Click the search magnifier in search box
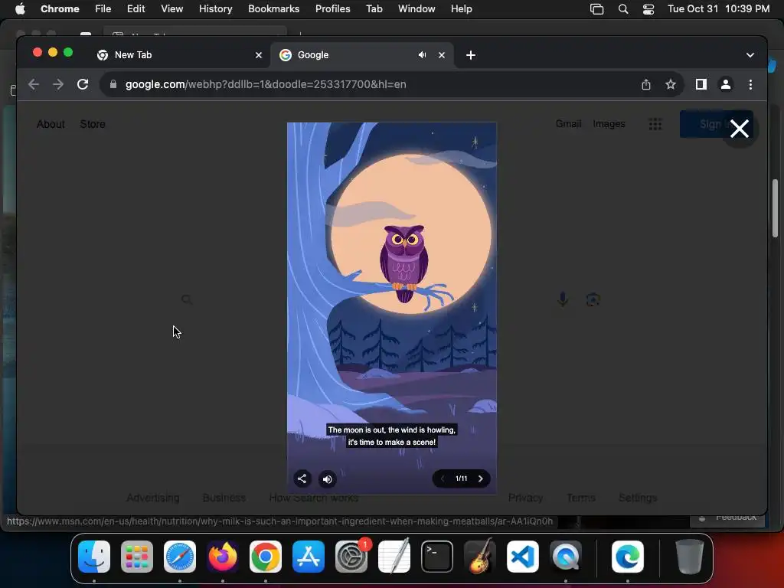Screen dimensions: 784x588 [187, 299]
